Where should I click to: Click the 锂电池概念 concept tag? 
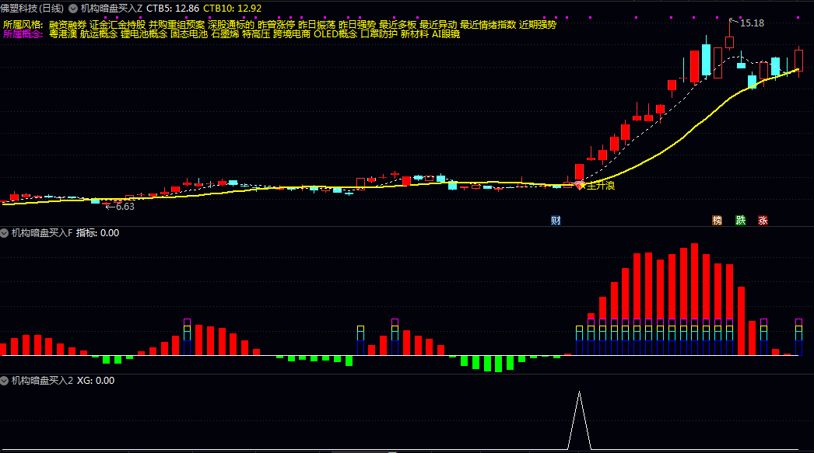click(x=144, y=34)
